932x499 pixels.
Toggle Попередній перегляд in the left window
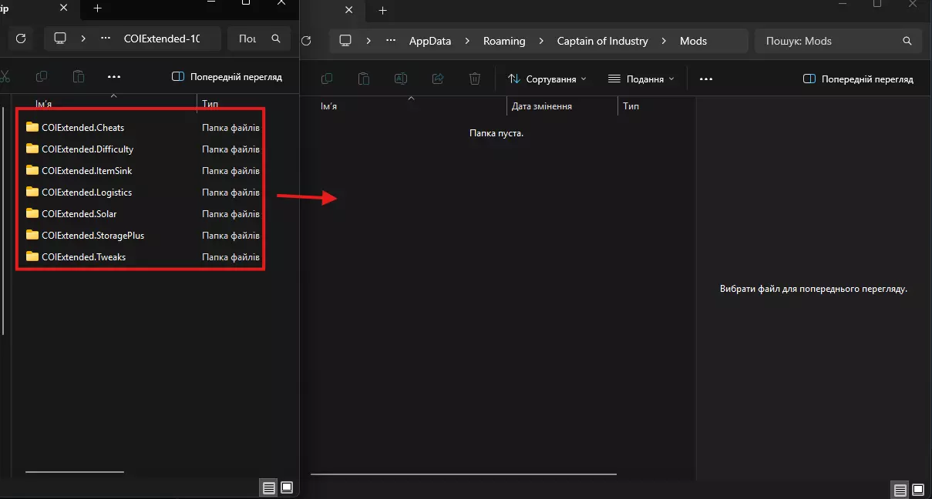227,77
